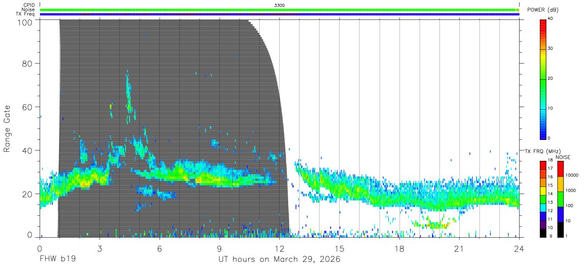The image size is (584, 269).
Task: Click the CPID value 3300
Action: 280,5
